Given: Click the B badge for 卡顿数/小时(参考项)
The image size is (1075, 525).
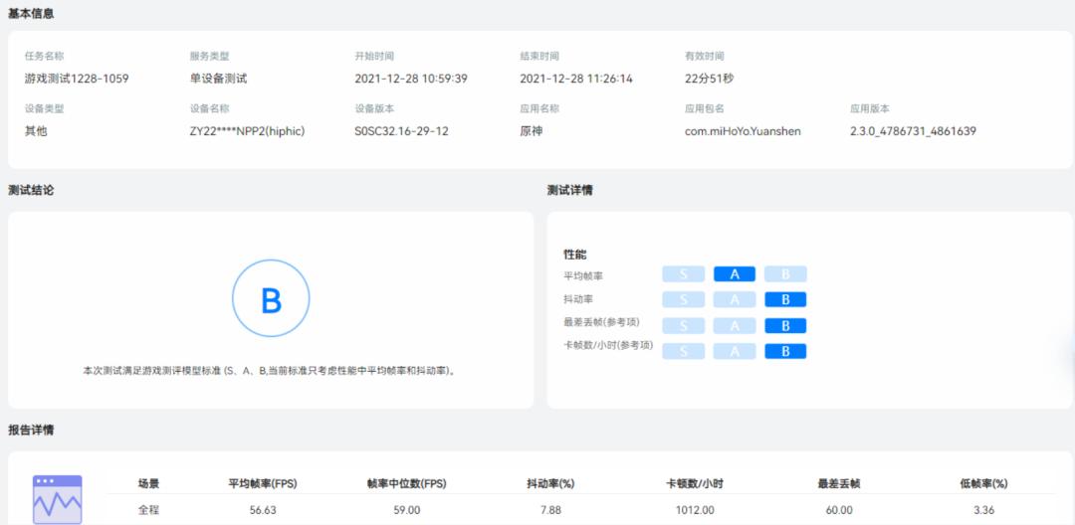Looking at the screenshot, I should pos(785,351).
